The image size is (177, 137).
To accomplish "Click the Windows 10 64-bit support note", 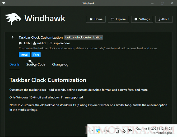I will point(46,98).
